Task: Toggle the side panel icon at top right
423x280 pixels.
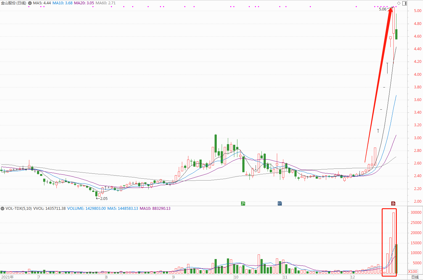Action: pos(405,3)
